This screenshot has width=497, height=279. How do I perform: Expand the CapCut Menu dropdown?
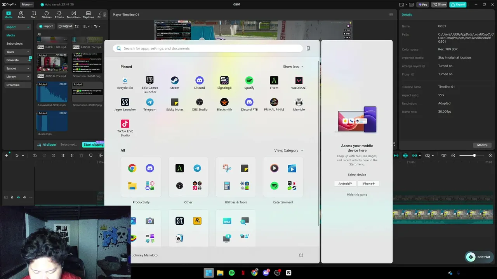point(27,5)
